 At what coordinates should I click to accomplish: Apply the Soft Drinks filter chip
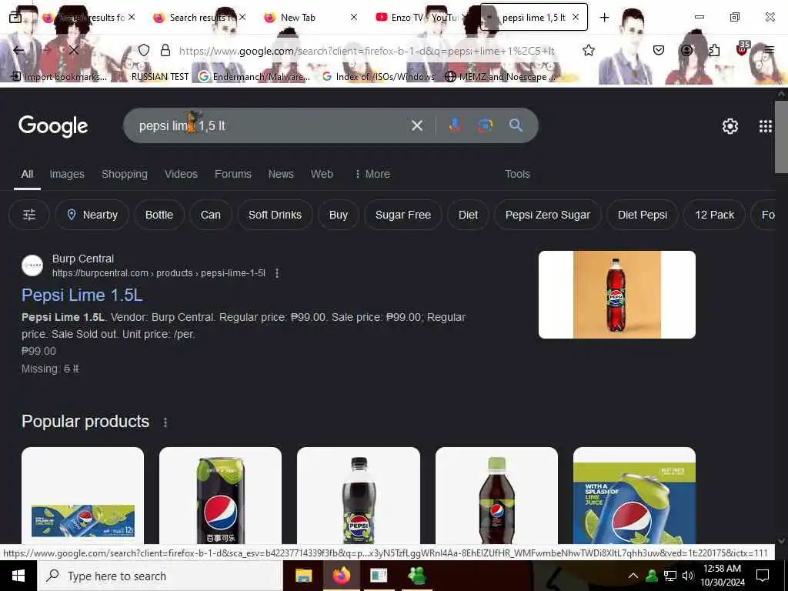pyautogui.click(x=275, y=215)
